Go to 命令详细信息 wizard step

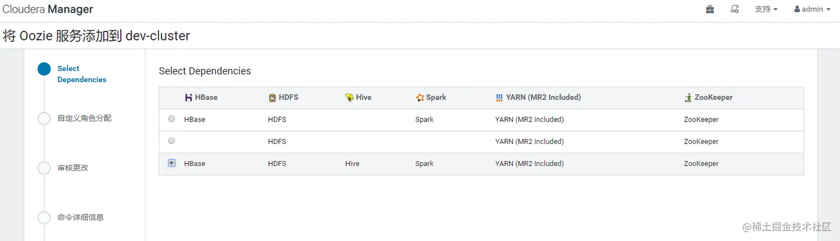point(81,217)
